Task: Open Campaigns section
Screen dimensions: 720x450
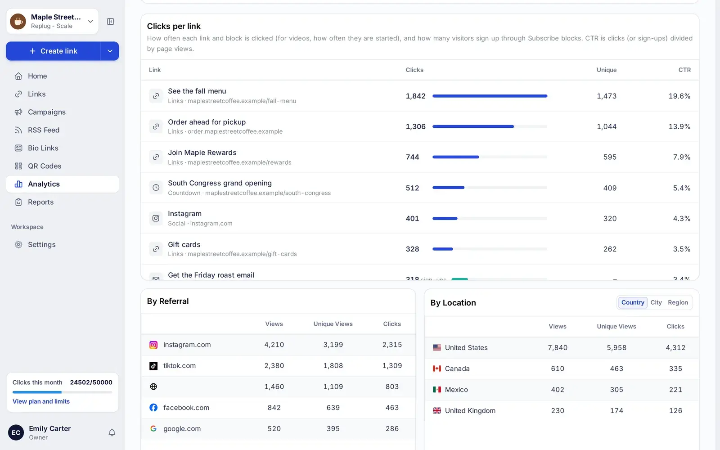Action: (x=62, y=112)
